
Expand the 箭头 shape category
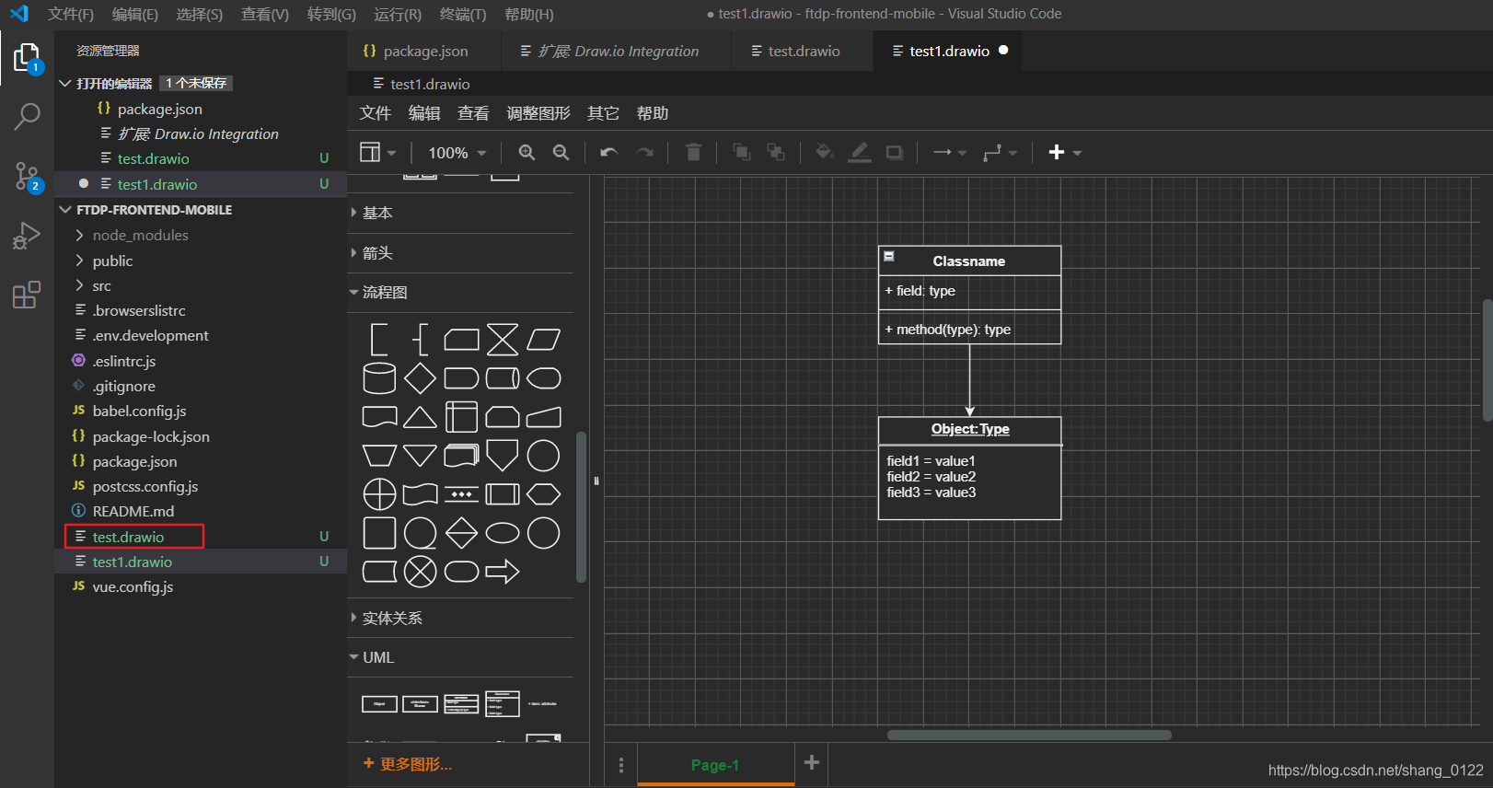460,253
